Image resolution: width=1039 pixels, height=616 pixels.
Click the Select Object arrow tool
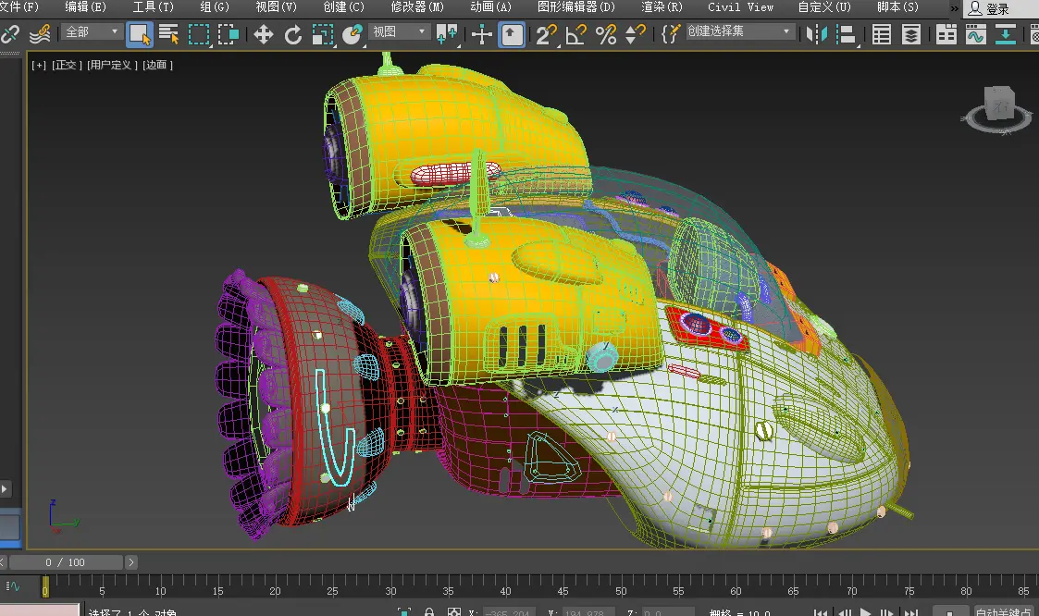(139, 35)
